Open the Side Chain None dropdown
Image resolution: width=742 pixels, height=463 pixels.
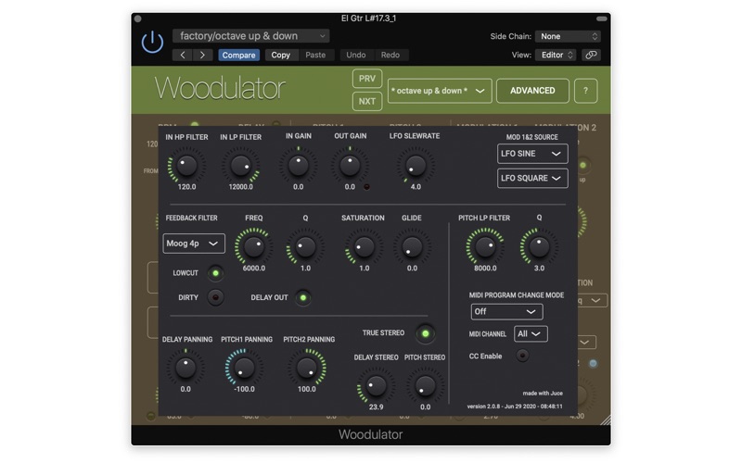point(568,36)
